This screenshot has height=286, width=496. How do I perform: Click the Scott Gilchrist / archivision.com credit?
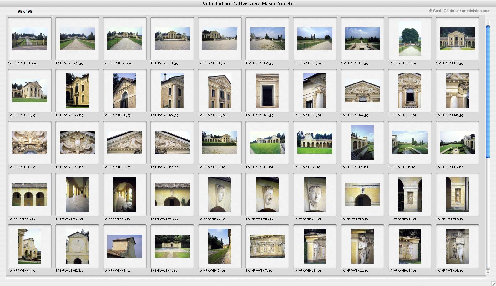click(x=460, y=11)
